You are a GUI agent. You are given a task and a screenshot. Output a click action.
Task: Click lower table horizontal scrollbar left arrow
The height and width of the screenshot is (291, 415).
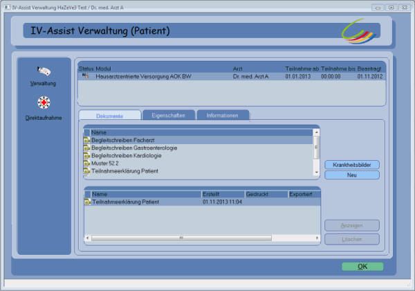(x=87, y=238)
